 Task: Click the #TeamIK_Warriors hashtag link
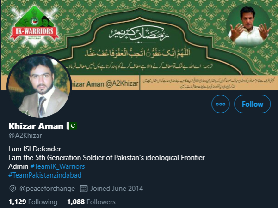[58, 166]
